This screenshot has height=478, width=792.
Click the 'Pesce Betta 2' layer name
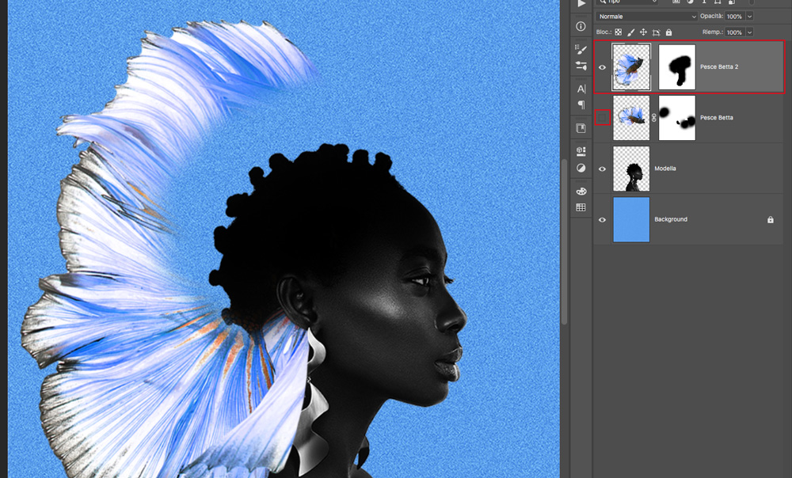point(719,66)
